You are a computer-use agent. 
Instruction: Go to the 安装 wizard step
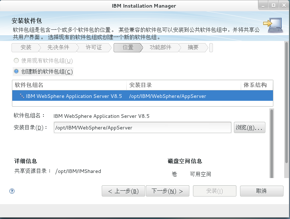26,47
